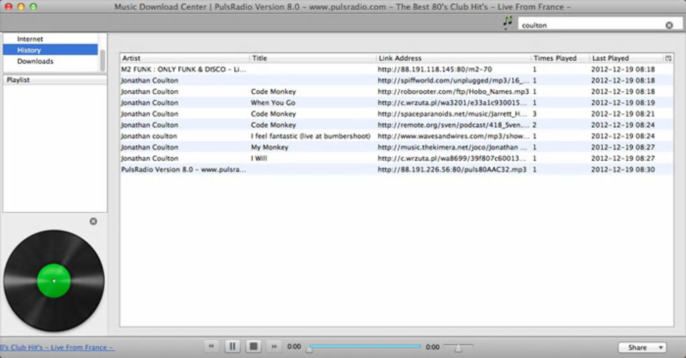Click the wavesandwires.com link address
This screenshot has width=686, height=358.
click(453, 136)
